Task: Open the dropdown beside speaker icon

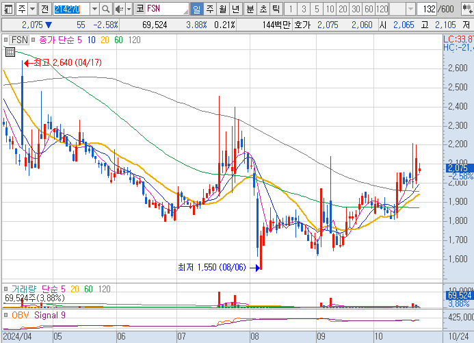Action: click(129, 9)
